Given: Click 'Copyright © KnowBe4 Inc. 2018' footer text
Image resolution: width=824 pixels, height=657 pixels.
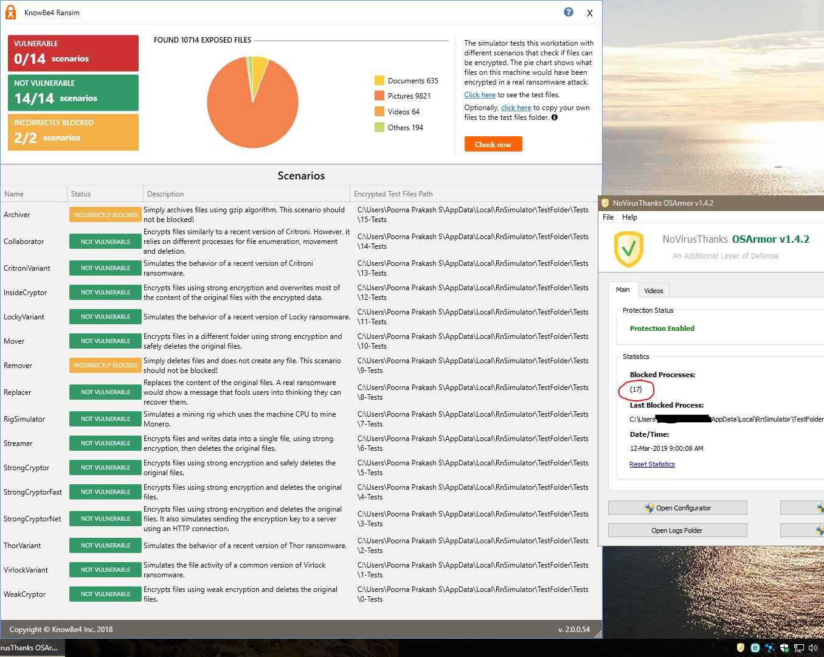Looking at the screenshot, I should point(61,630).
